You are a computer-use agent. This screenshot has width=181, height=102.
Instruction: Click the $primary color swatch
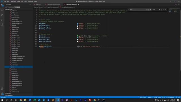pos(77,23)
